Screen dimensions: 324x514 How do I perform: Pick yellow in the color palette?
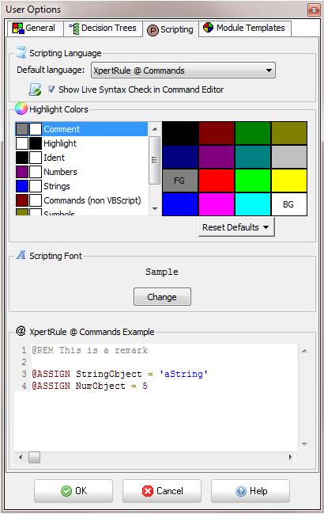(289, 181)
